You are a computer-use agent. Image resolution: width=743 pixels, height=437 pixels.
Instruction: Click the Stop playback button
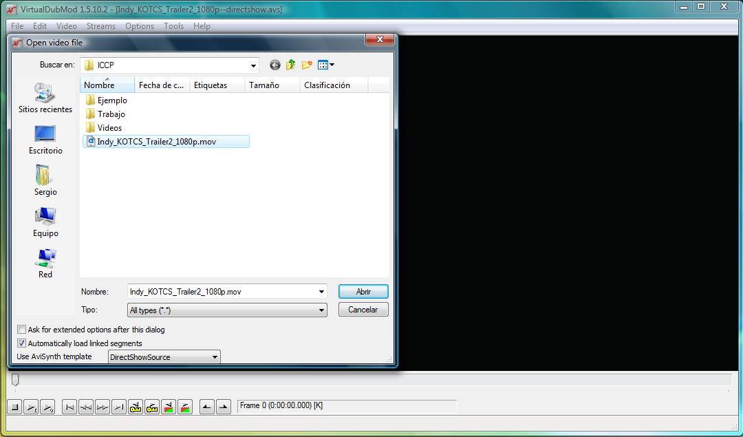(x=14, y=407)
